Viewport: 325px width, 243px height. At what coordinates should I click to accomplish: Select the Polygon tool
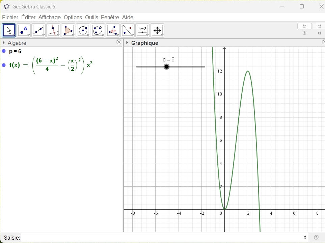68,30
